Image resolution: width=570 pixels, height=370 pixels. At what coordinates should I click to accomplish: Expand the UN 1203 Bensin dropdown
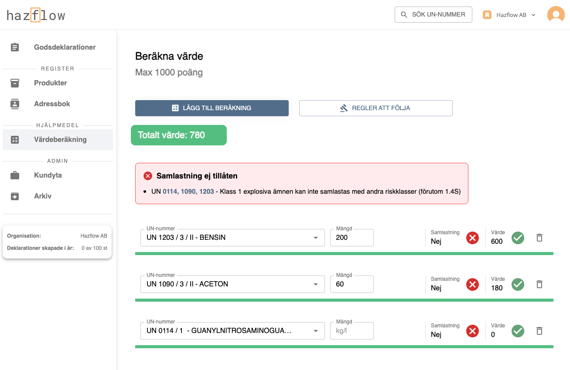pos(315,238)
